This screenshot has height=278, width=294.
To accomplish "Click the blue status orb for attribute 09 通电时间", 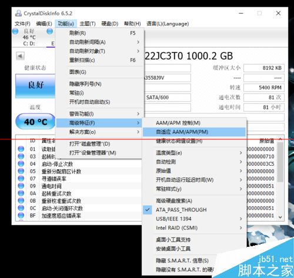I will [x=21, y=186].
